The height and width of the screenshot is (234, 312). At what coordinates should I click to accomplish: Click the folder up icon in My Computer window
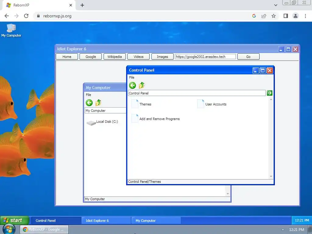click(x=98, y=103)
